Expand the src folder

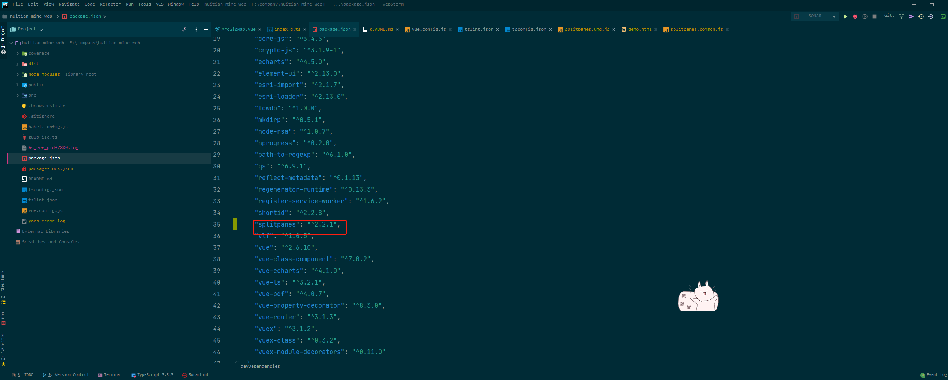18,95
